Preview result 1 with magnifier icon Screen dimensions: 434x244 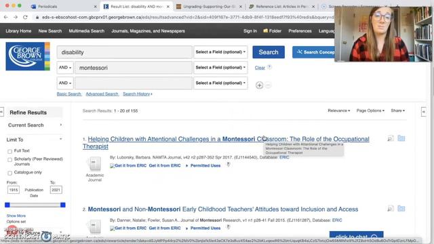pyautogui.click(x=391, y=138)
